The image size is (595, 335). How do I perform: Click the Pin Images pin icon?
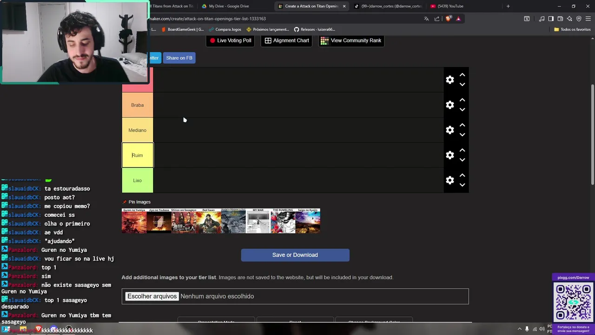(x=124, y=202)
